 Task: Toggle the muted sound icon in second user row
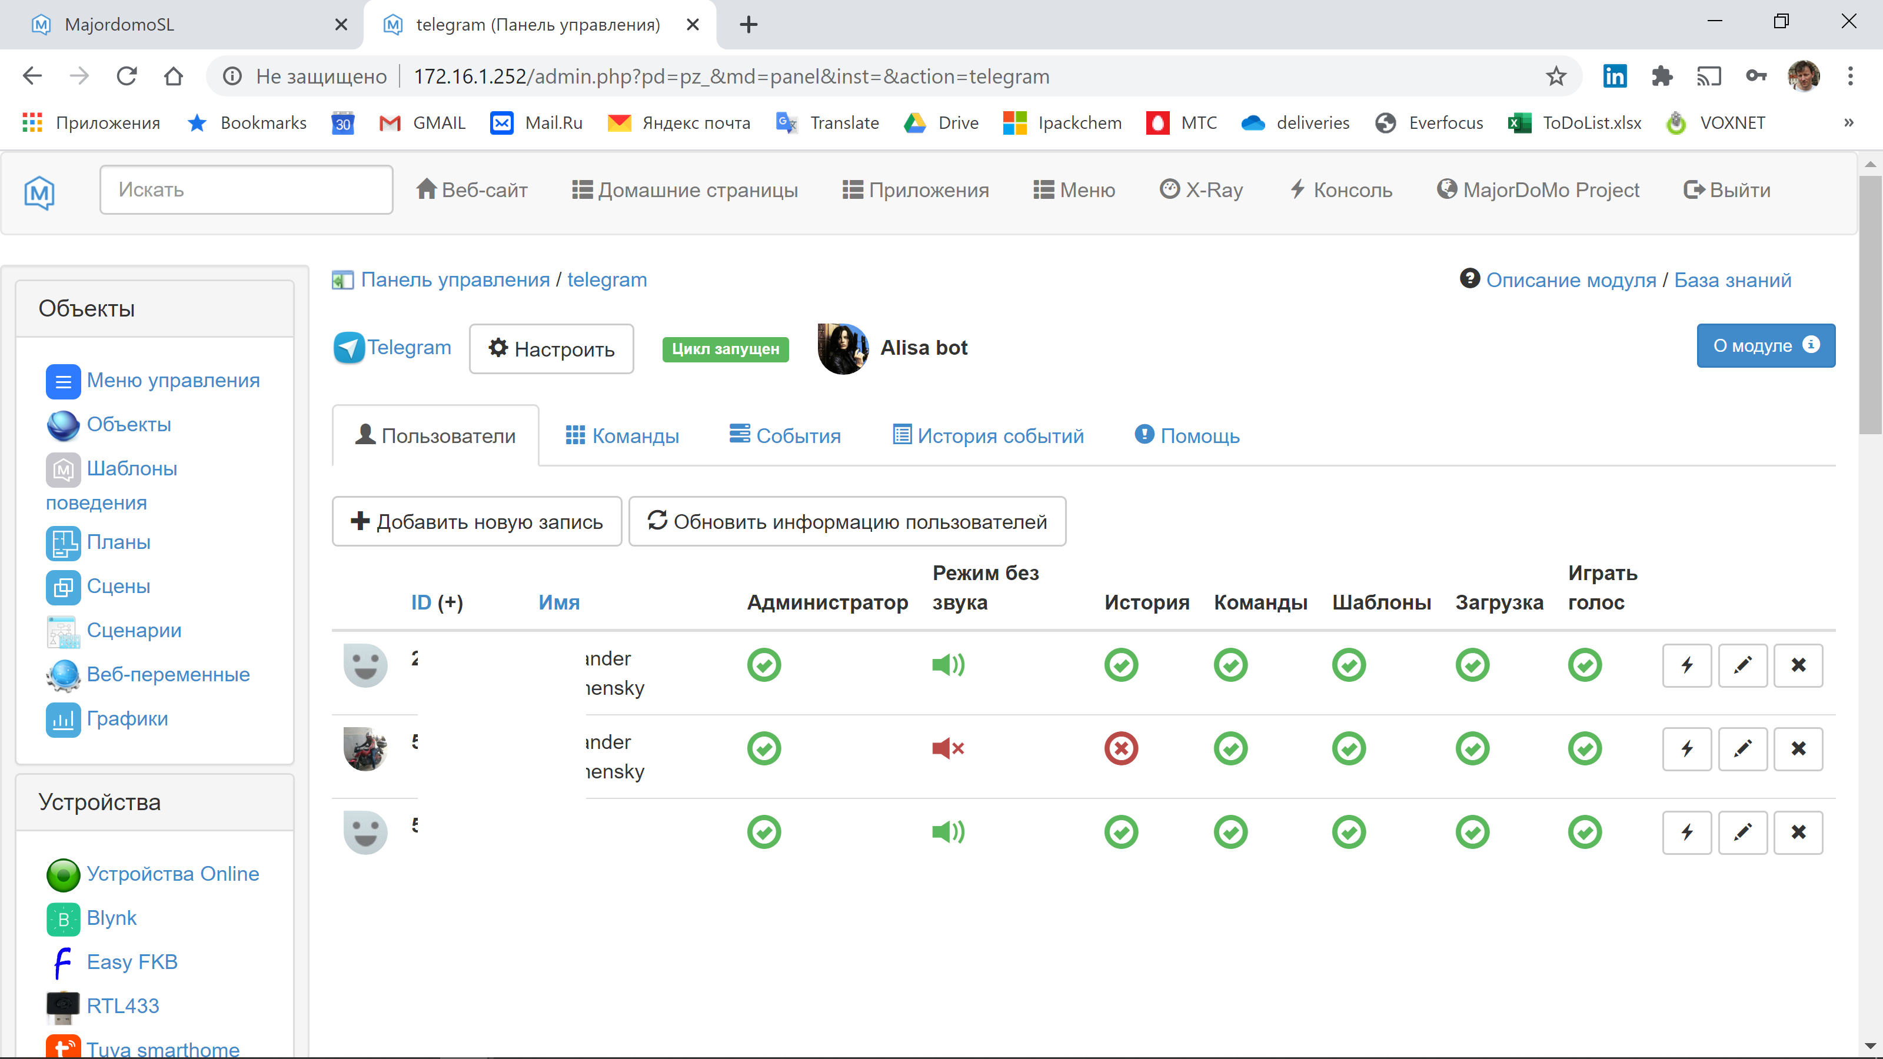point(948,748)
